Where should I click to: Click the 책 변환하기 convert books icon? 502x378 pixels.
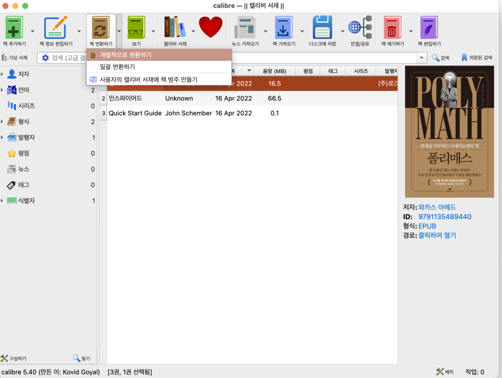pos(100,28)
